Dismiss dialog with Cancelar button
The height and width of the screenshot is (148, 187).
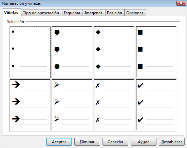point(115,142)
